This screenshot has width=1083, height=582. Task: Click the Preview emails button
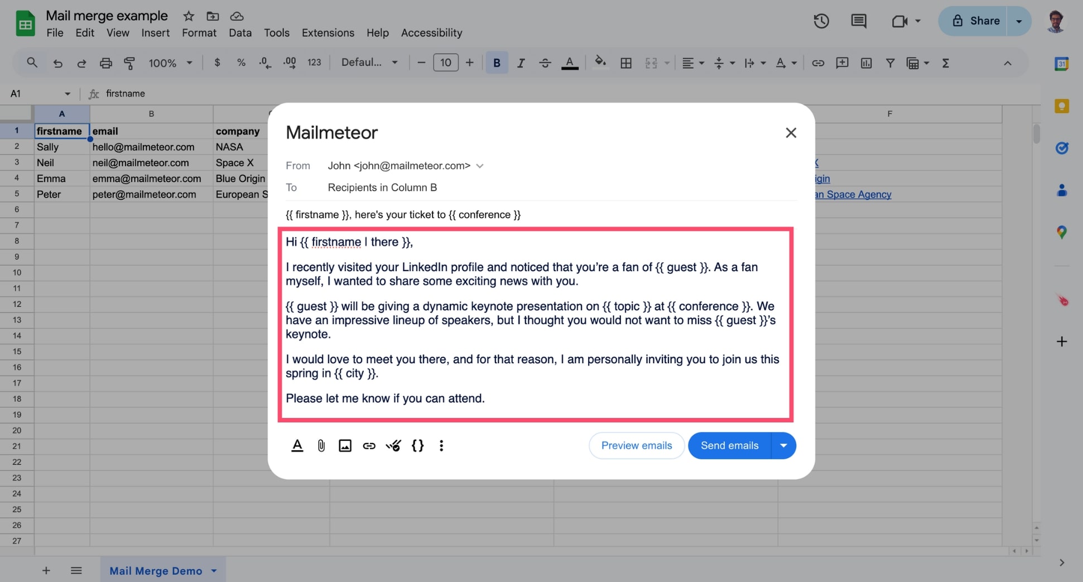[637, 445]
